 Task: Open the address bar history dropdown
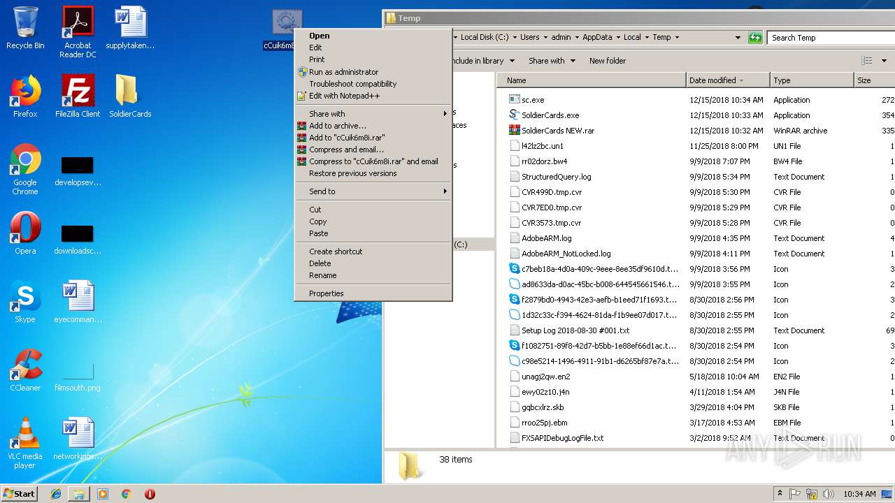(x=738, y=38)
